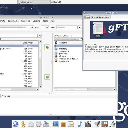The image size is (128, 128).
Task: Open the Help menu
Action: pos(52,21)
